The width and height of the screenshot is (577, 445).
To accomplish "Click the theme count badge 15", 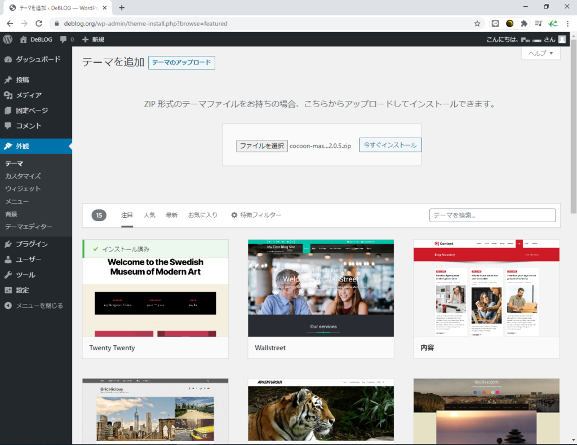I will (99, 215).
